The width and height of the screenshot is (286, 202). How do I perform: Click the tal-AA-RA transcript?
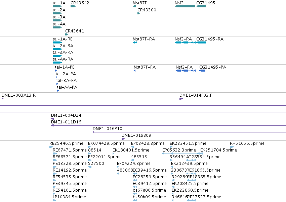tap(57, 63)
